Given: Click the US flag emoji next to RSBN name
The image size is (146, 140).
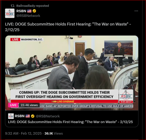Looking at the screenshot, I should tap(29, 11).
